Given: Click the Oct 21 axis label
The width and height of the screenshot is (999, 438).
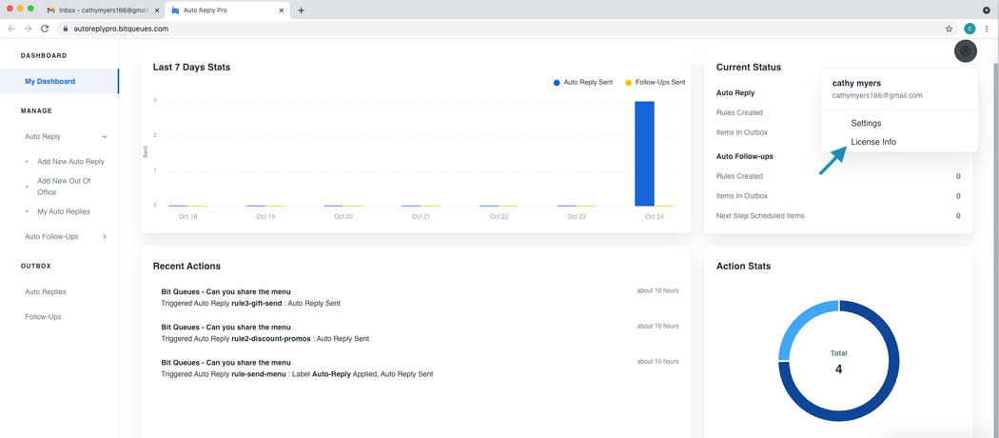Looking at the screenshot, I should tap(421, 217).
